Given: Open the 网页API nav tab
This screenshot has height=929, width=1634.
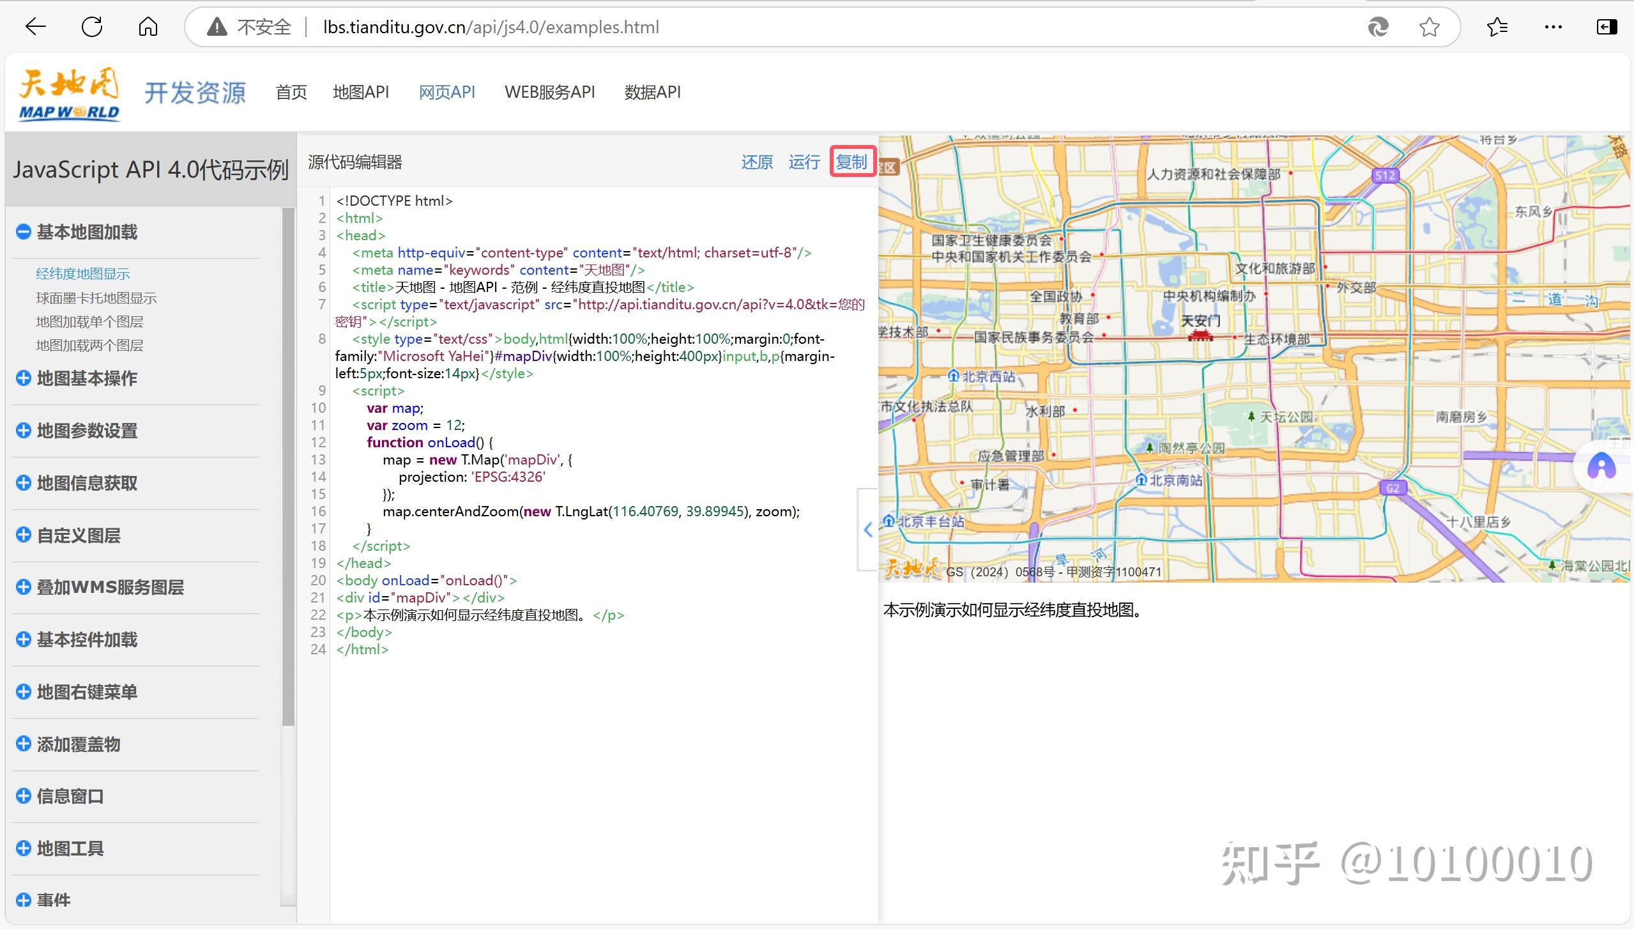Looking at the screenshot, I should click(447, 92).
